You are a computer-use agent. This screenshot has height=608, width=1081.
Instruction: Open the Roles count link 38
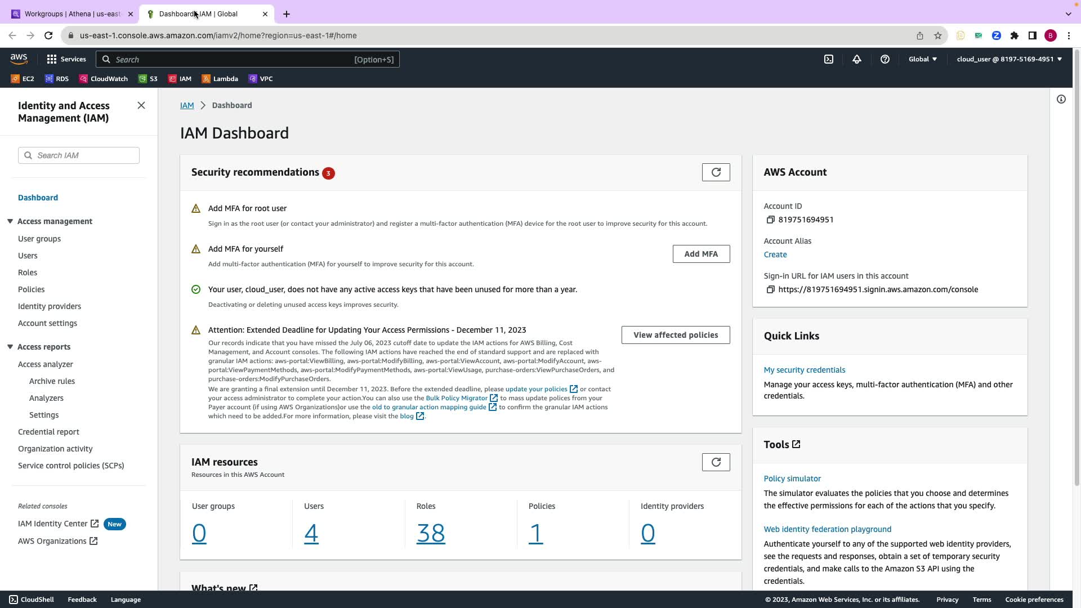click(x=430, y=533)
